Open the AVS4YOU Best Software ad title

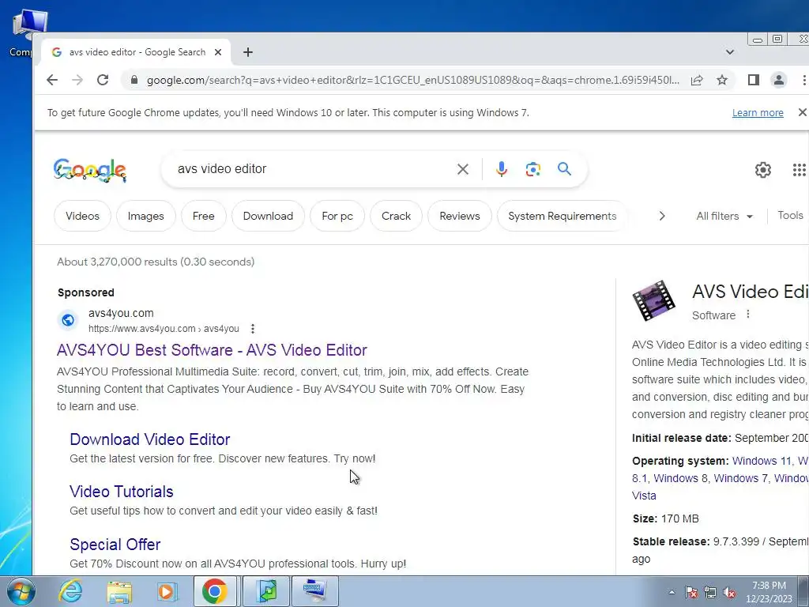pyautogui.click(x=212, y=350)
